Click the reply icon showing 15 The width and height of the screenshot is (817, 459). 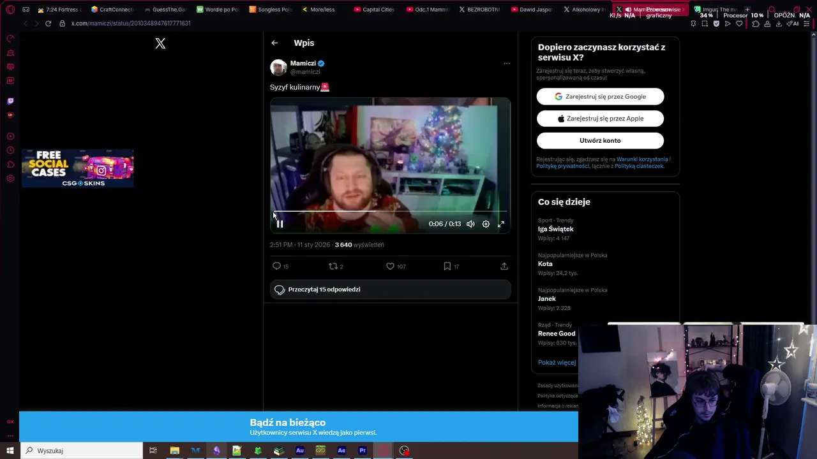[276, 266]
